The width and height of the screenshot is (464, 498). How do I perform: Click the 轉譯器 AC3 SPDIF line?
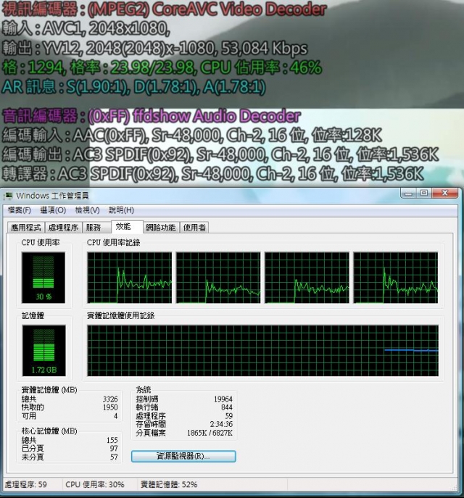coord(212,174)
